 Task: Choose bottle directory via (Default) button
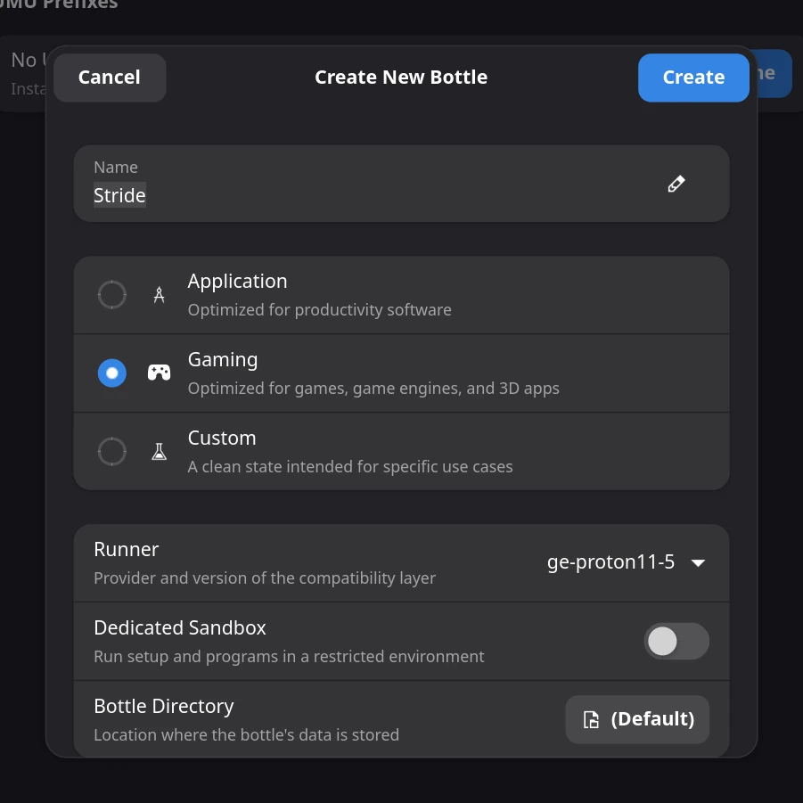pos(637,719)
